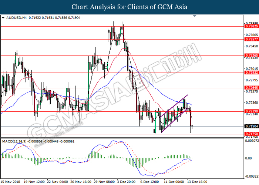
Task: Select the current price 0.71904 label
Action: (252, 126)
